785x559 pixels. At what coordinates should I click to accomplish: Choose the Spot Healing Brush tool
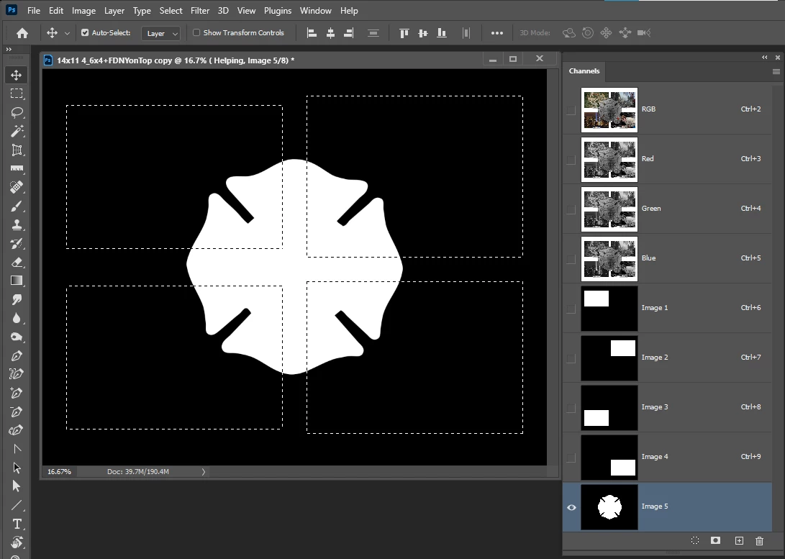click(x=17, y=187)
